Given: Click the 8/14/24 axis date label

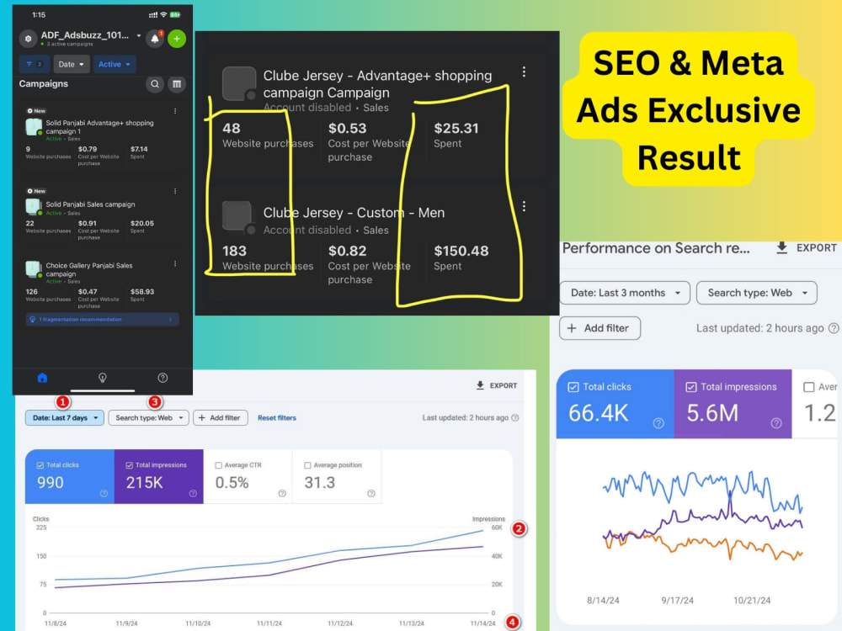Looking at the screenshot, I should click(x=603, y=601).
